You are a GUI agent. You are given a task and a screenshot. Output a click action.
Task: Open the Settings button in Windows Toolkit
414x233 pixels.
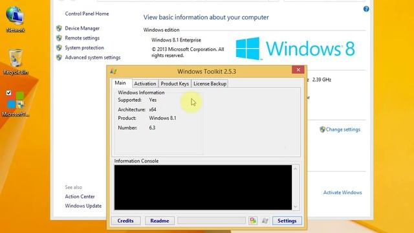[287, 221]
